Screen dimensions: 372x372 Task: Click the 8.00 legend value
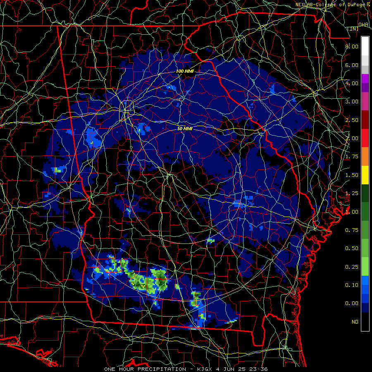(x=352, y=46)
